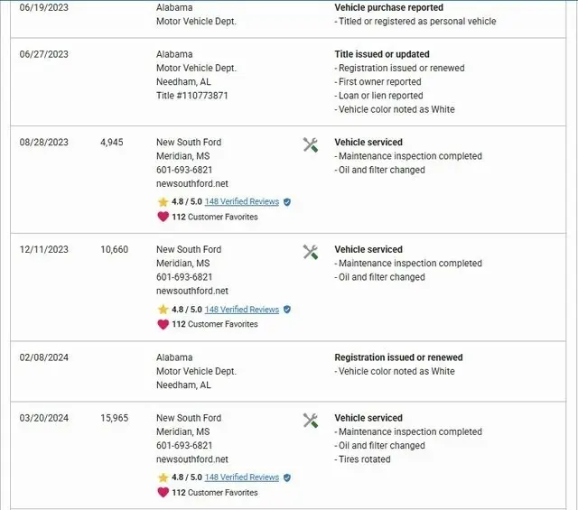Open 148 Verified Reviews link for 08/28/2023 service
578x510 pixels.
tap(241, 202)
